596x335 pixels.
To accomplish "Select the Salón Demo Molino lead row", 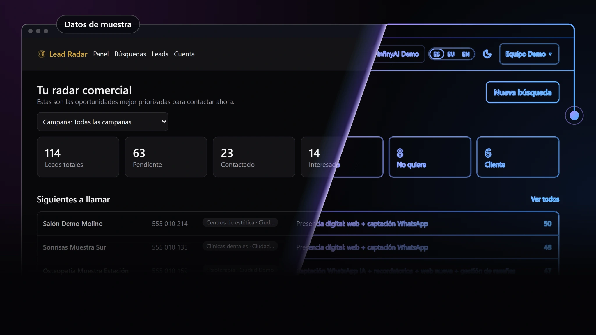I will pyautogui.click(x=298, y=223).
